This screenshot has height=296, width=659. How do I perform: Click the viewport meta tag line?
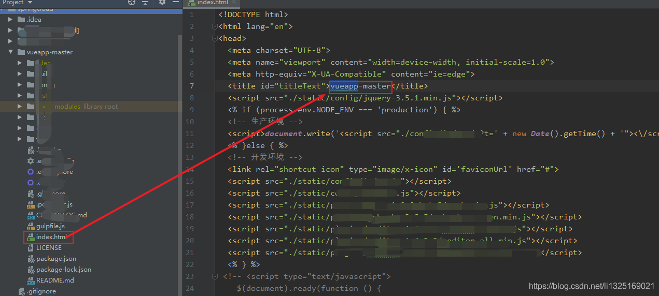pyautogui.click(x=391, y=62)
